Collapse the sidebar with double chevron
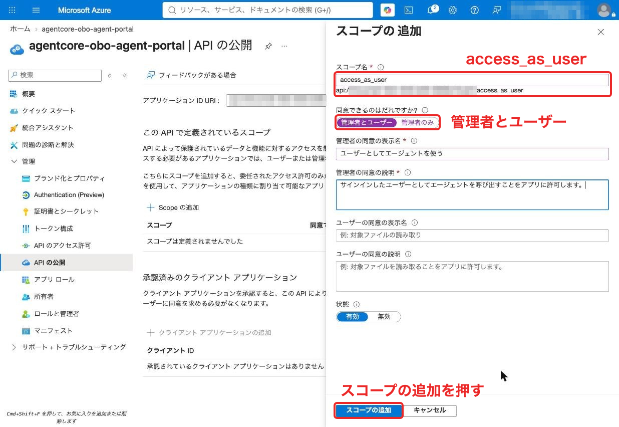Screen dimensions: 619x427 pos(125,76)
